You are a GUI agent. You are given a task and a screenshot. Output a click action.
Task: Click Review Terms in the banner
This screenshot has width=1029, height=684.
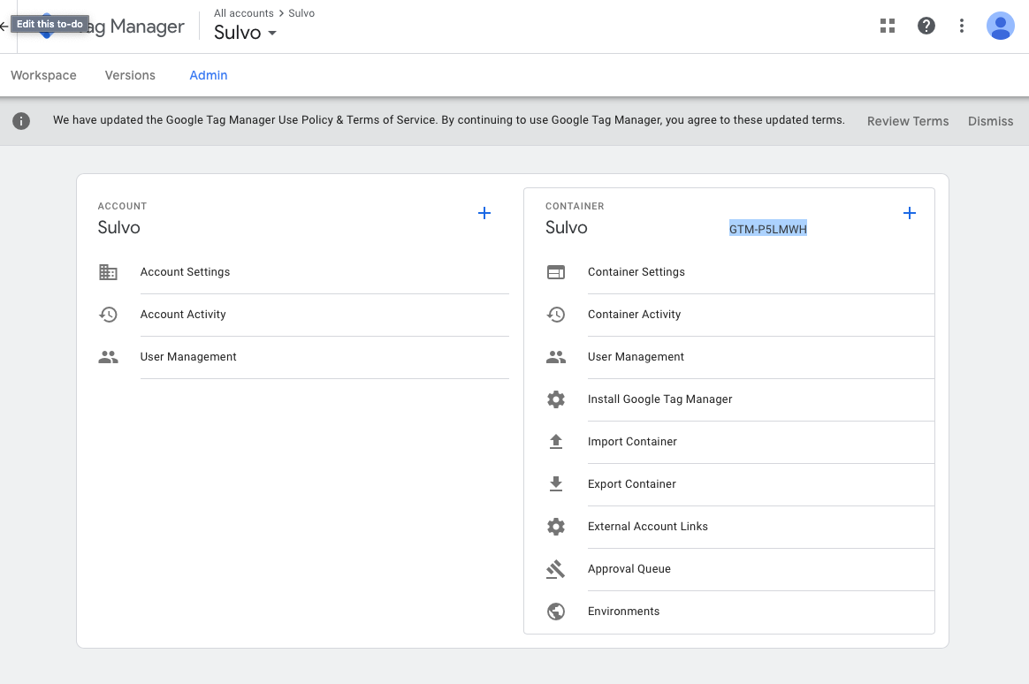click(908, 121)
